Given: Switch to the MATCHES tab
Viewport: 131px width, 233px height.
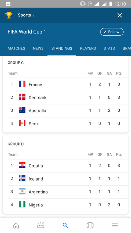Looking at the screenshot, I should (16, 48).
